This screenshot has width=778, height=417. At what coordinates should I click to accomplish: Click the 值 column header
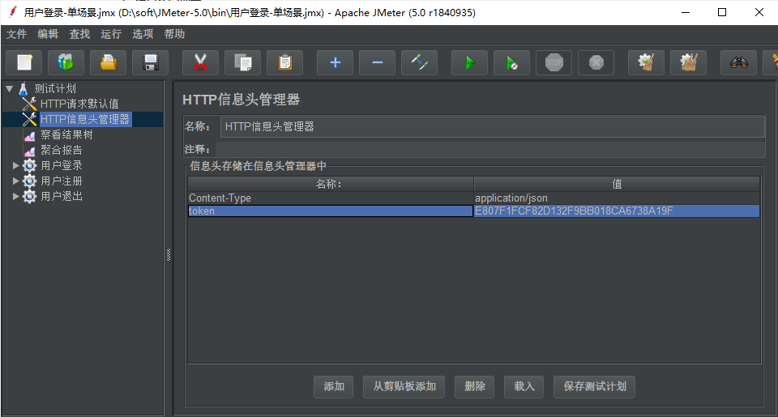point(617,185)
